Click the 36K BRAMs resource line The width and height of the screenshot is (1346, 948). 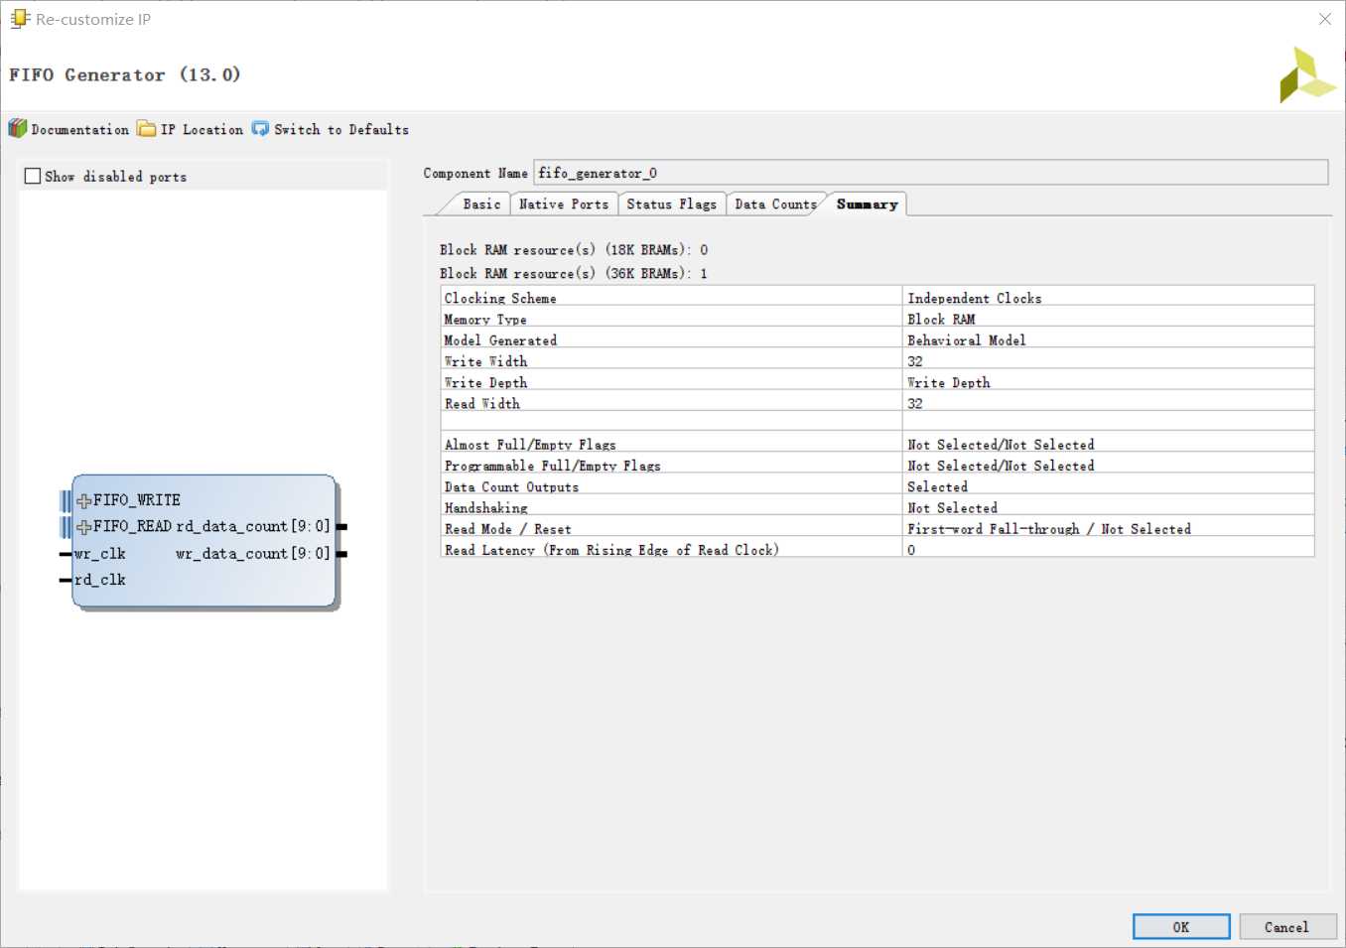[x=574, y=274]
